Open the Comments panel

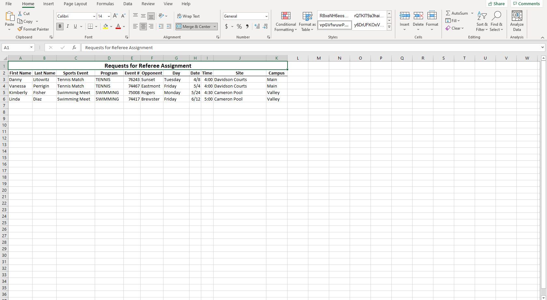(x=526, y=4)
